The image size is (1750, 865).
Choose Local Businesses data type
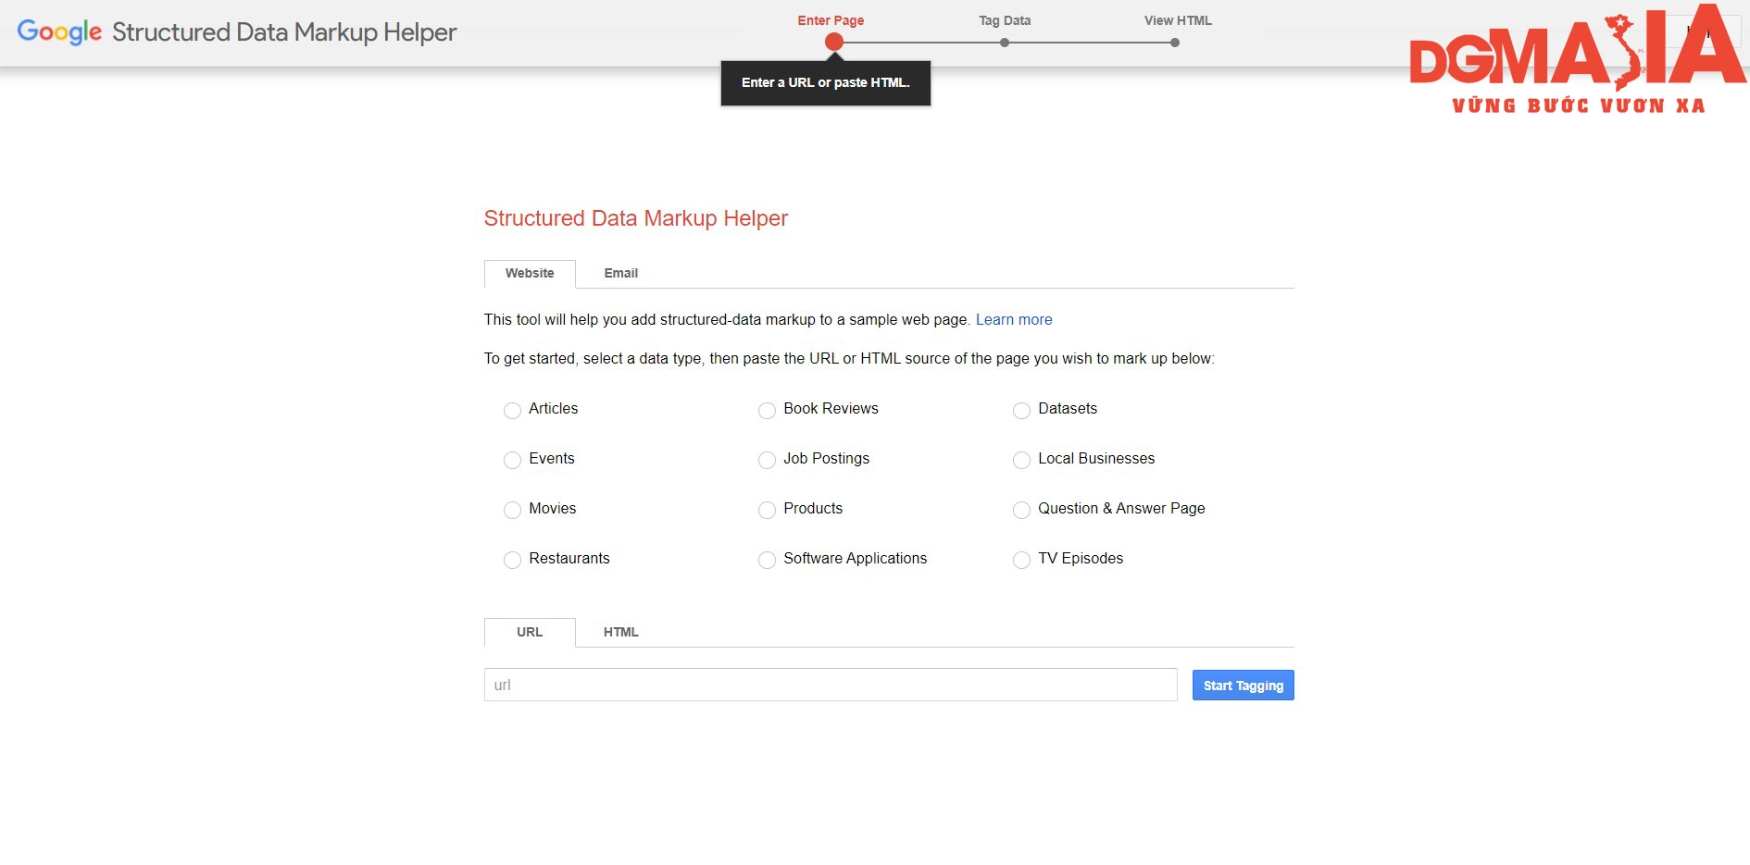point(1021,460)
